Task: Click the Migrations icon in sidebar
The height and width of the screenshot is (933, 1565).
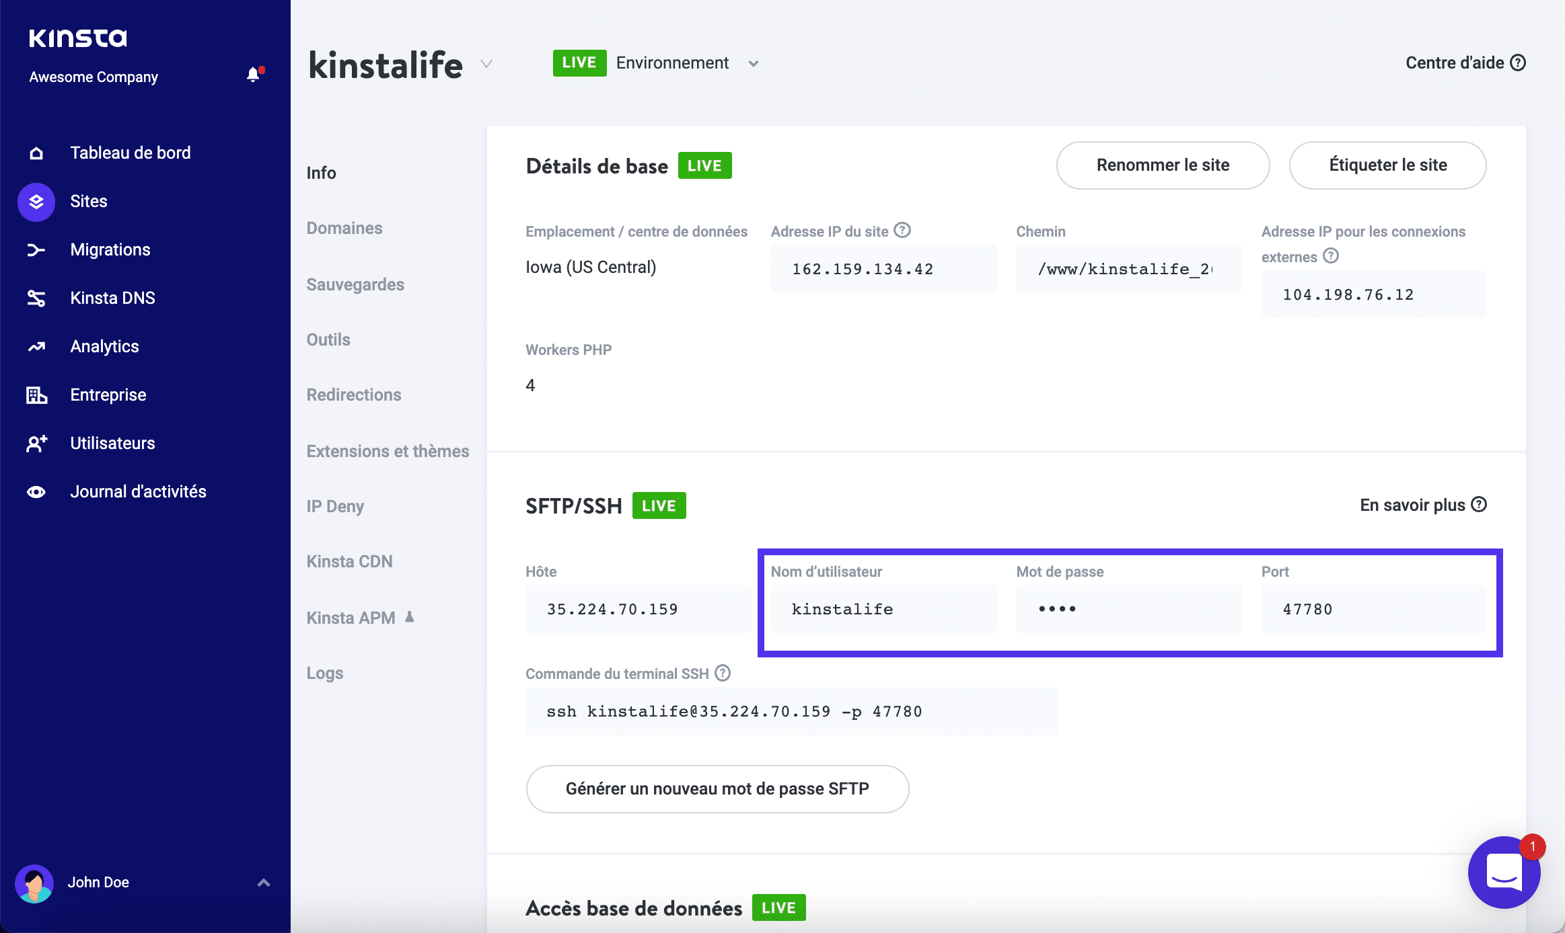Action: pyautogui.click(x=38, y=250)
